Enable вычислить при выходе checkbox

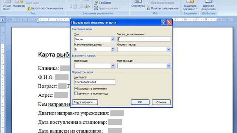coord(76,93)
